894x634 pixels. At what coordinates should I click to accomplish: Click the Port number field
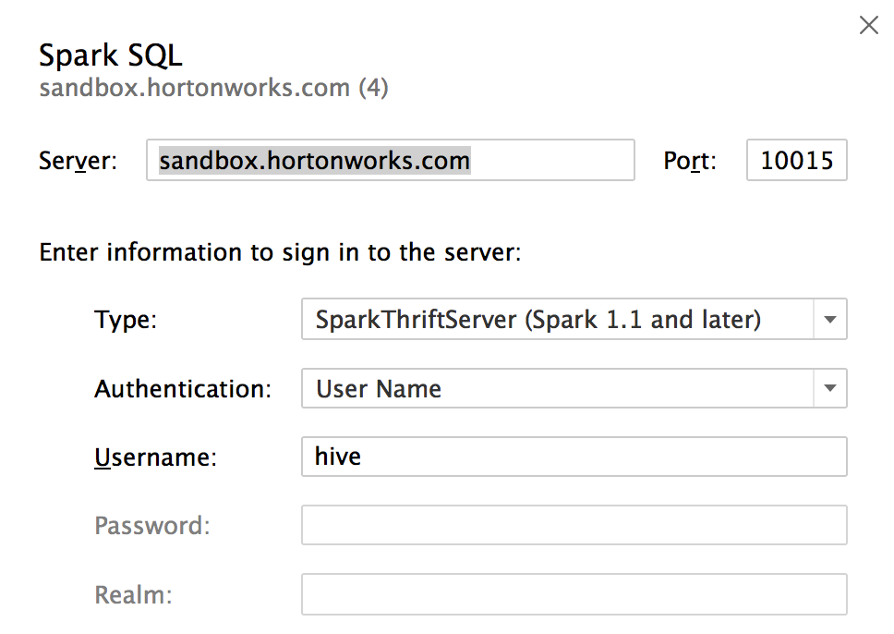(x=796, y=161)
